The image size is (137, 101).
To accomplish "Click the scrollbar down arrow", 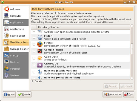I will (132, 78).
